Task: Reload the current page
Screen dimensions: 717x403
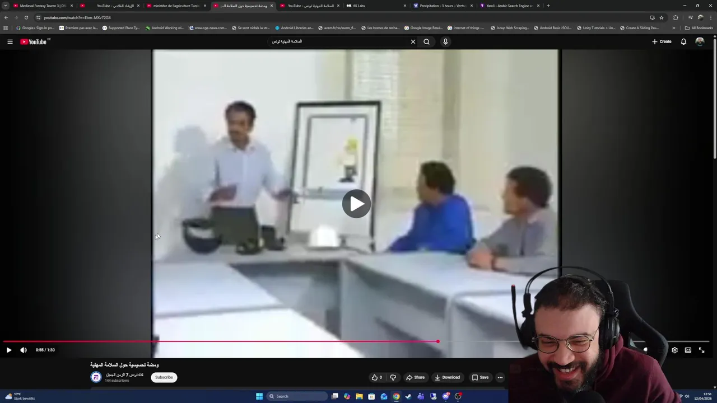Action: coord(26,17)
